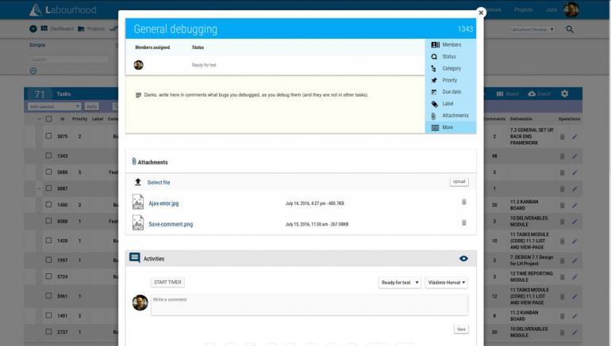Image resolution: width=611 pixels, height=346 pixels.
Task: Edit the task row with 48 comments
Action: pyautogui.click(x=574, y=156)
